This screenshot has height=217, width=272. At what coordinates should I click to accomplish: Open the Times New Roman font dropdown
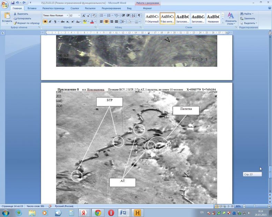(66, 15)
